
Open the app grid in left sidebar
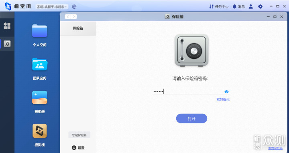[x=7, y=26]
